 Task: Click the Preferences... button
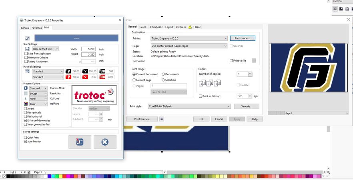243,38
